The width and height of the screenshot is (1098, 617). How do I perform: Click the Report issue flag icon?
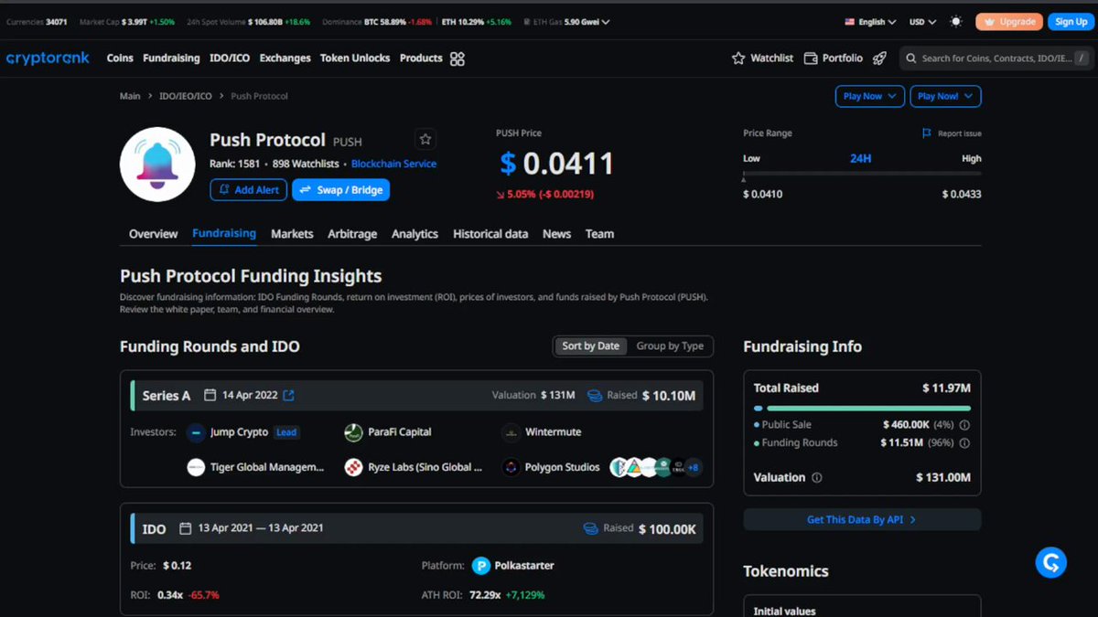pyautogui.click(x=927, y=133)
